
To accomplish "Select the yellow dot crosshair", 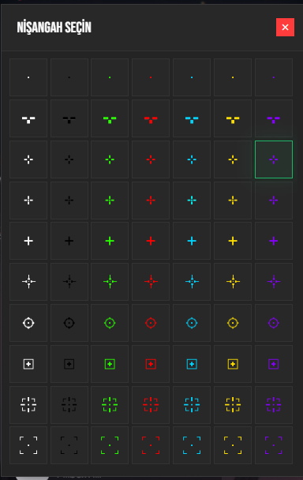I will coord(233,77).
